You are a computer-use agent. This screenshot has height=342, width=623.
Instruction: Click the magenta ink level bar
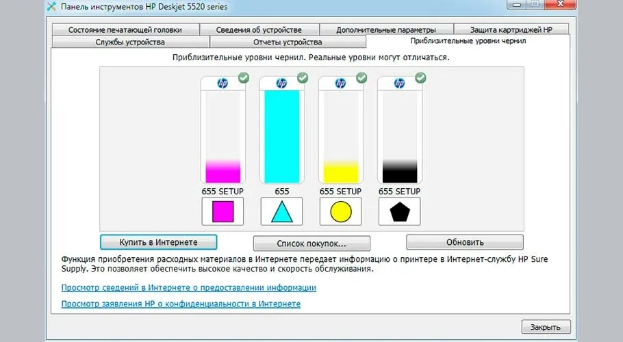tap(222, 137)
